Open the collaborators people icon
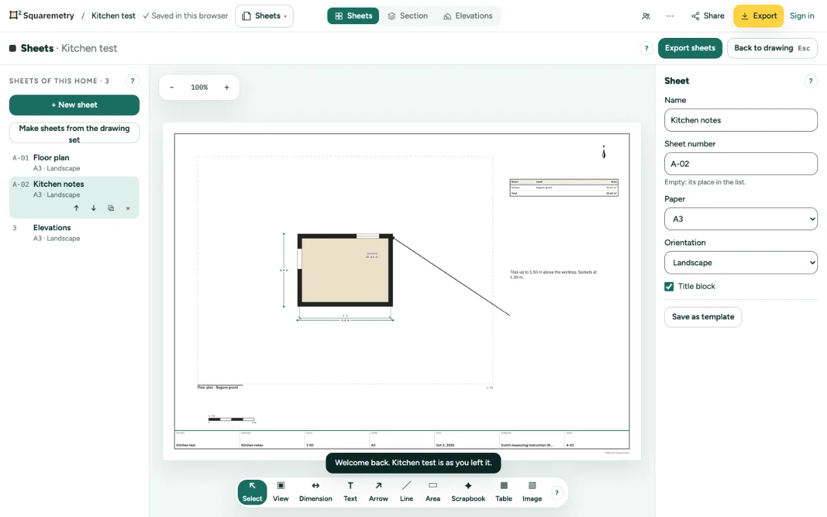This screenshot has width=827, height=517. point(646,16)
